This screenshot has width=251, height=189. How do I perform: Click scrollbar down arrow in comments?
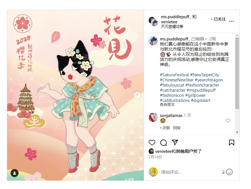pos(237,132)
